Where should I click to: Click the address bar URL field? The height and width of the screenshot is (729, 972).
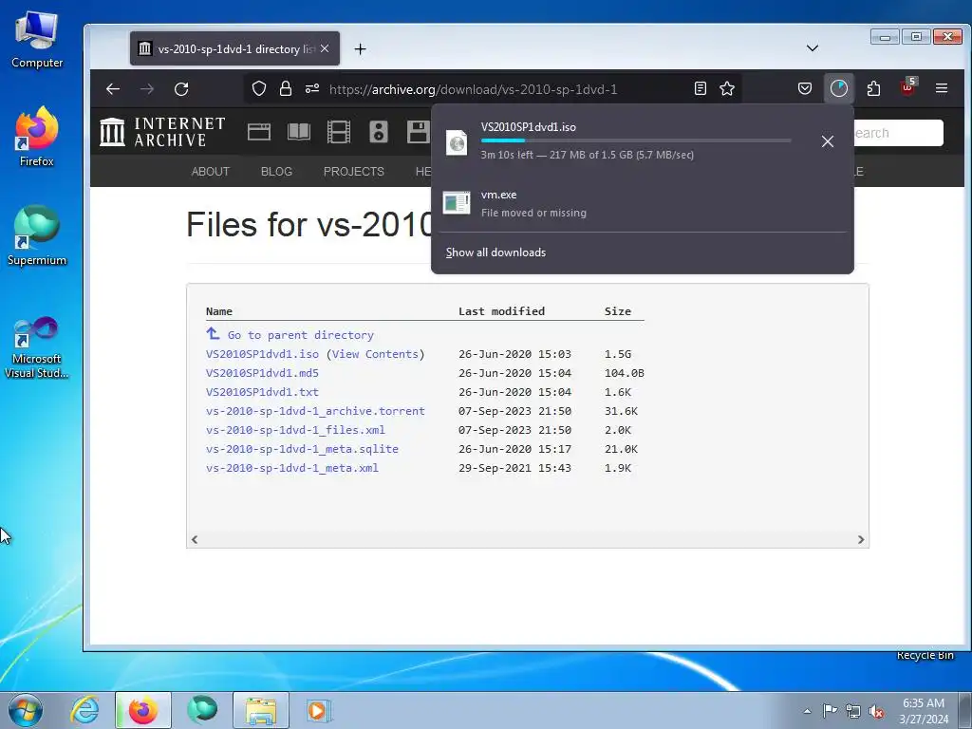pos(473,89)
